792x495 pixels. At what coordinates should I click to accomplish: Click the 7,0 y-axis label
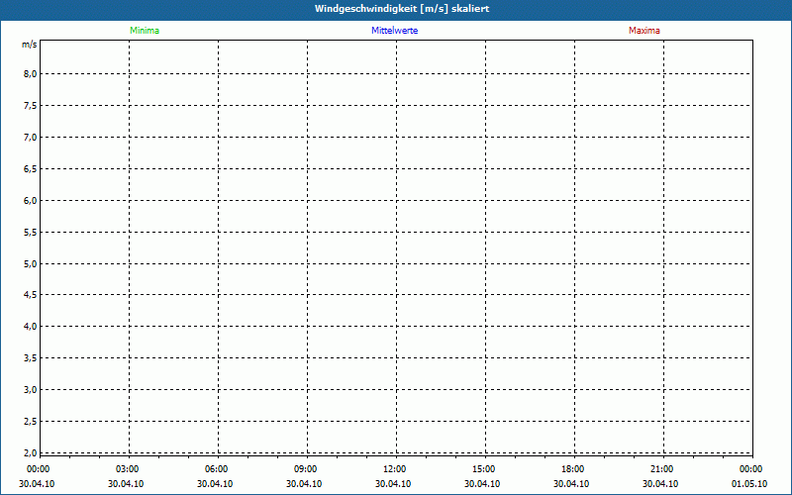click(x=31, y=137)
